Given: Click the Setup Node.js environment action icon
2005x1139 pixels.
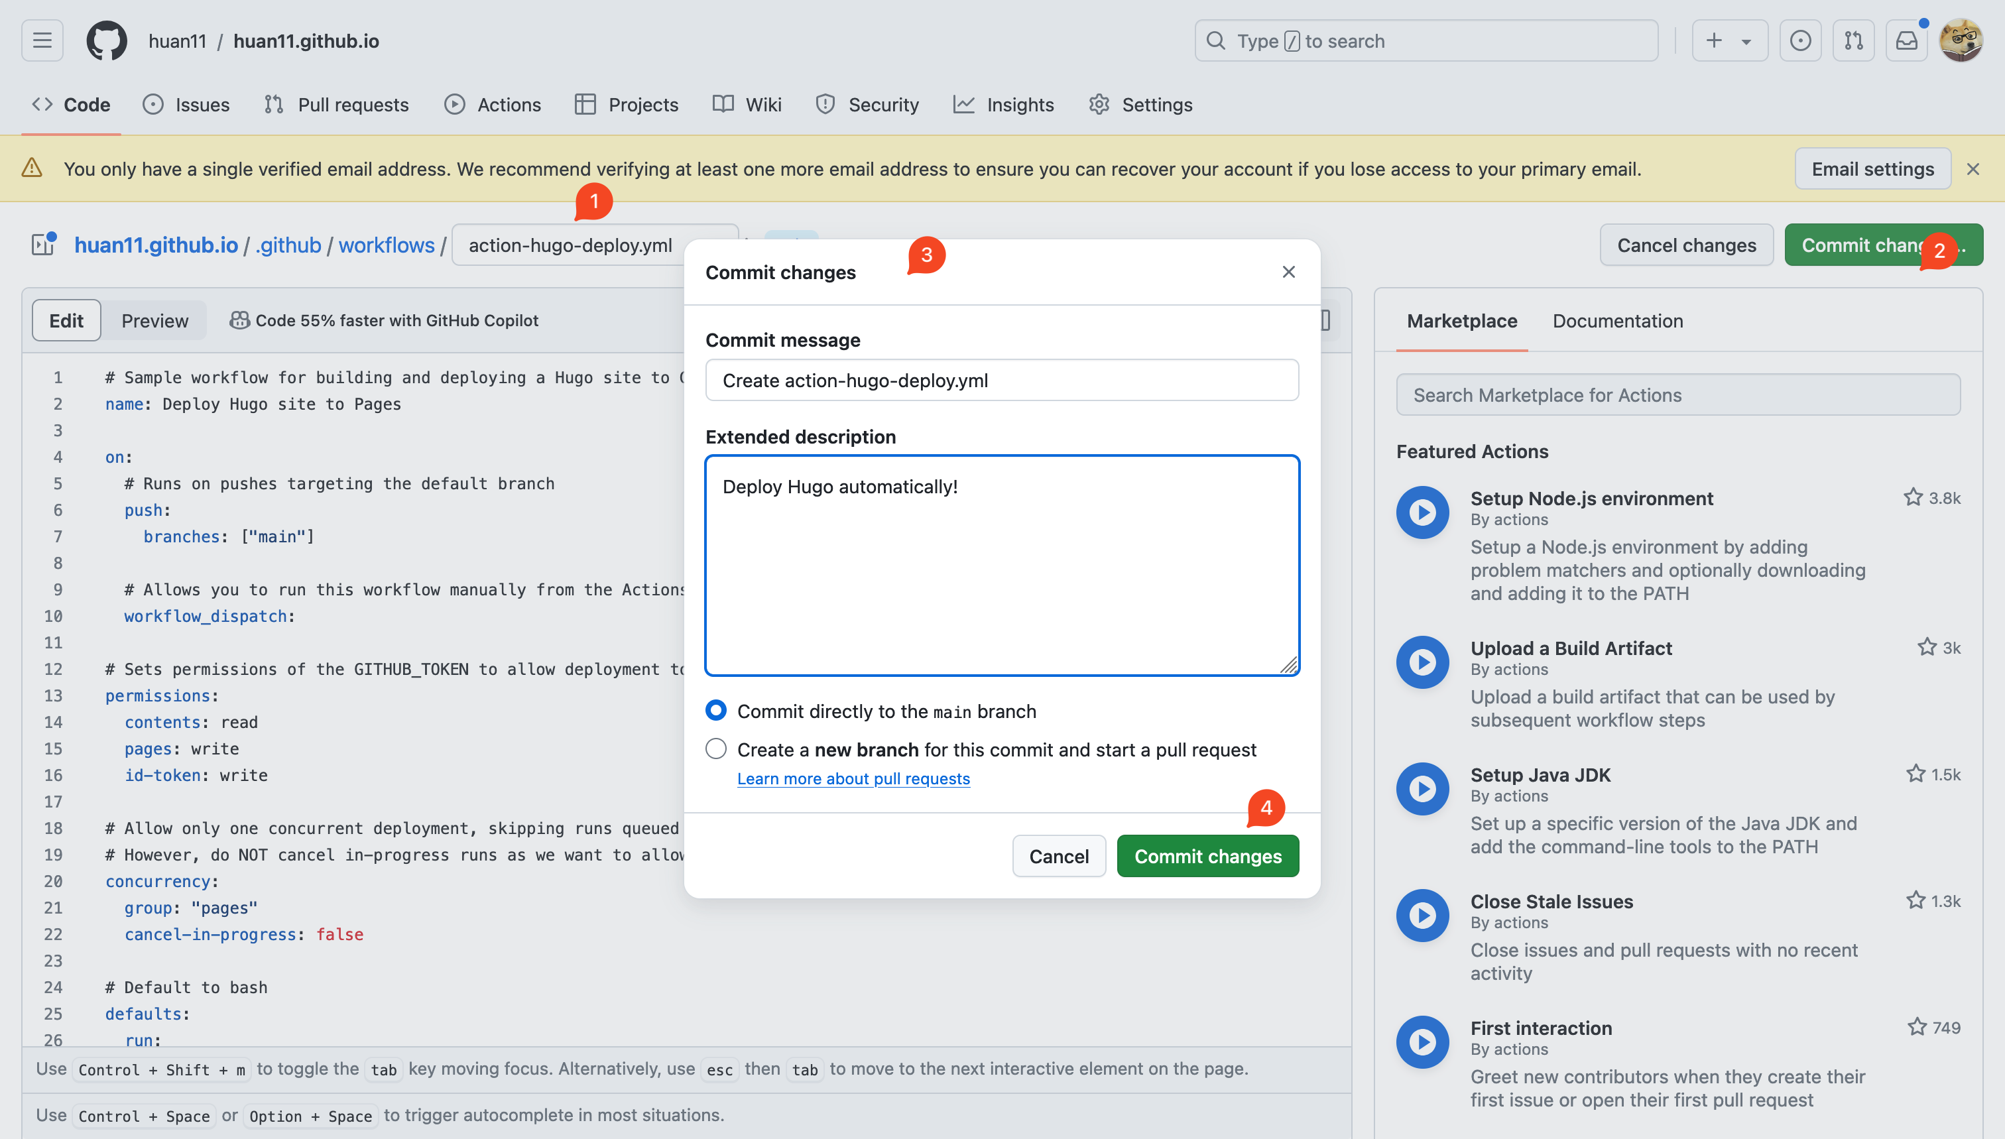Looking at the screenshot, I should click(x=1422, y=512).
